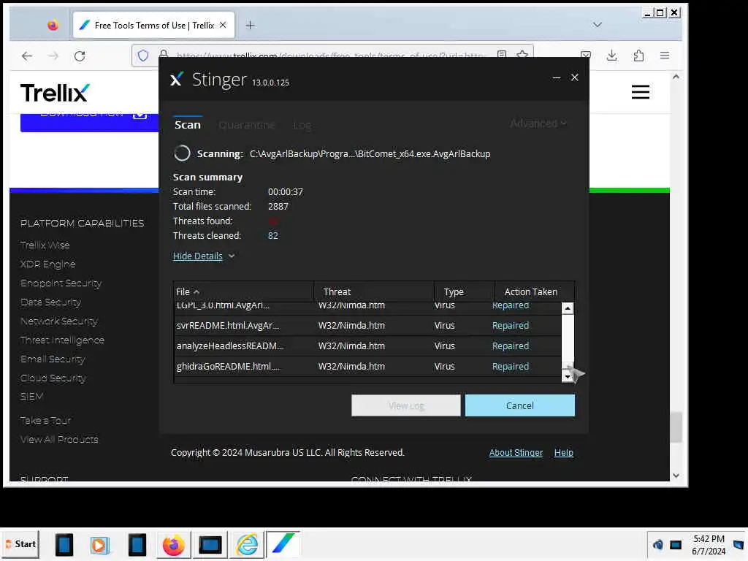Click the site lock icon
The width and height of the screenshot is (748, 561).
[x=164, y=54]
